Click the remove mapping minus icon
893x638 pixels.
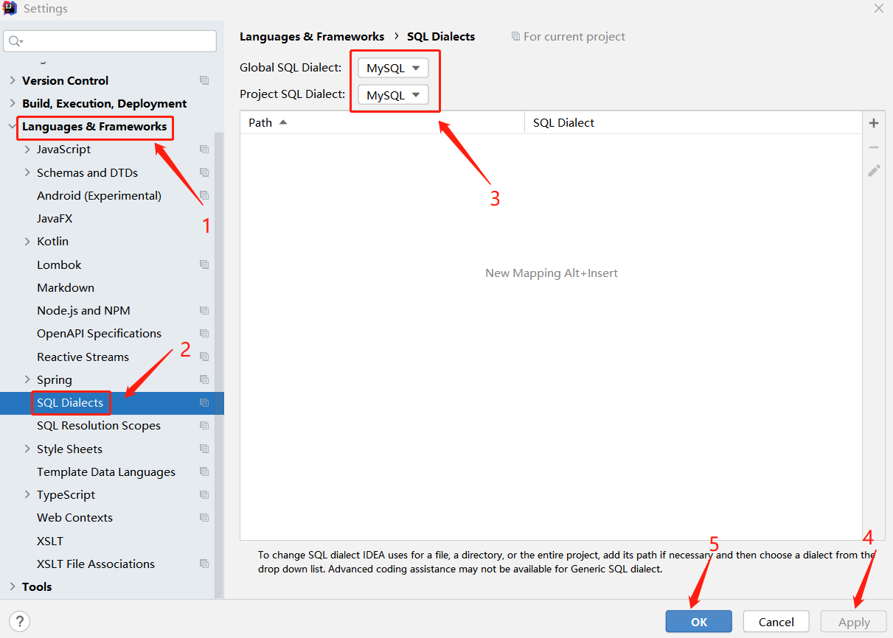[874, 147]
